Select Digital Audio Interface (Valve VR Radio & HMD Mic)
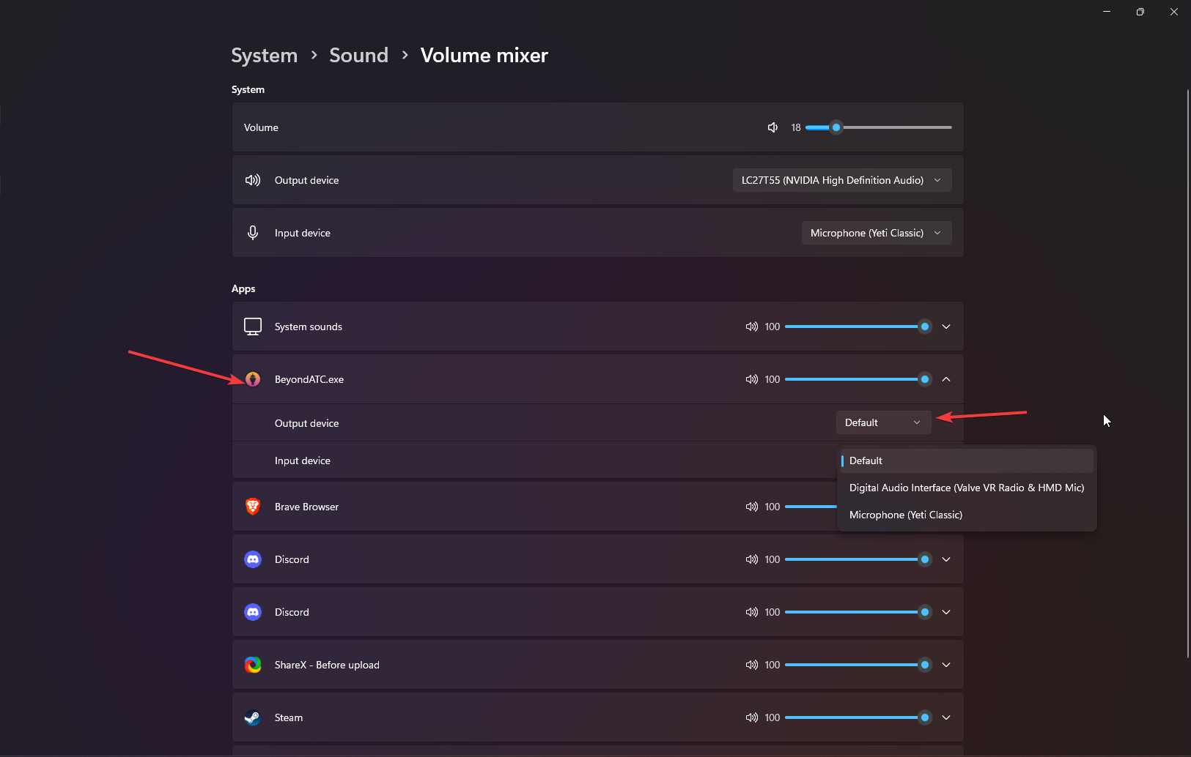This screenshot has height=757, width=1191. coord(967,488)
